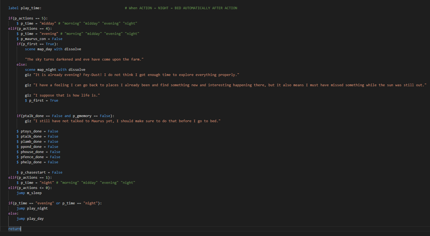The image size is (430, 236).
Task: Click the 'scene map_night with dissolve' line
Action: (55, 70)
